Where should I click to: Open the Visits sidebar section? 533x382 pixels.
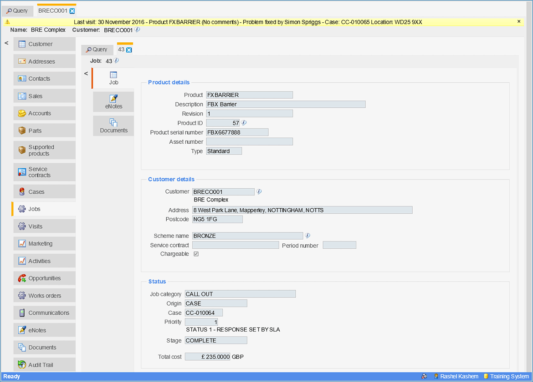pos(45,226)
